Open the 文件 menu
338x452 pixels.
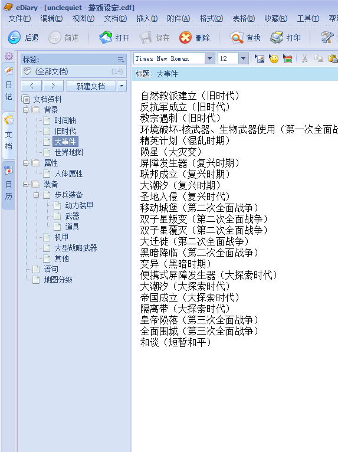[19, 18]
